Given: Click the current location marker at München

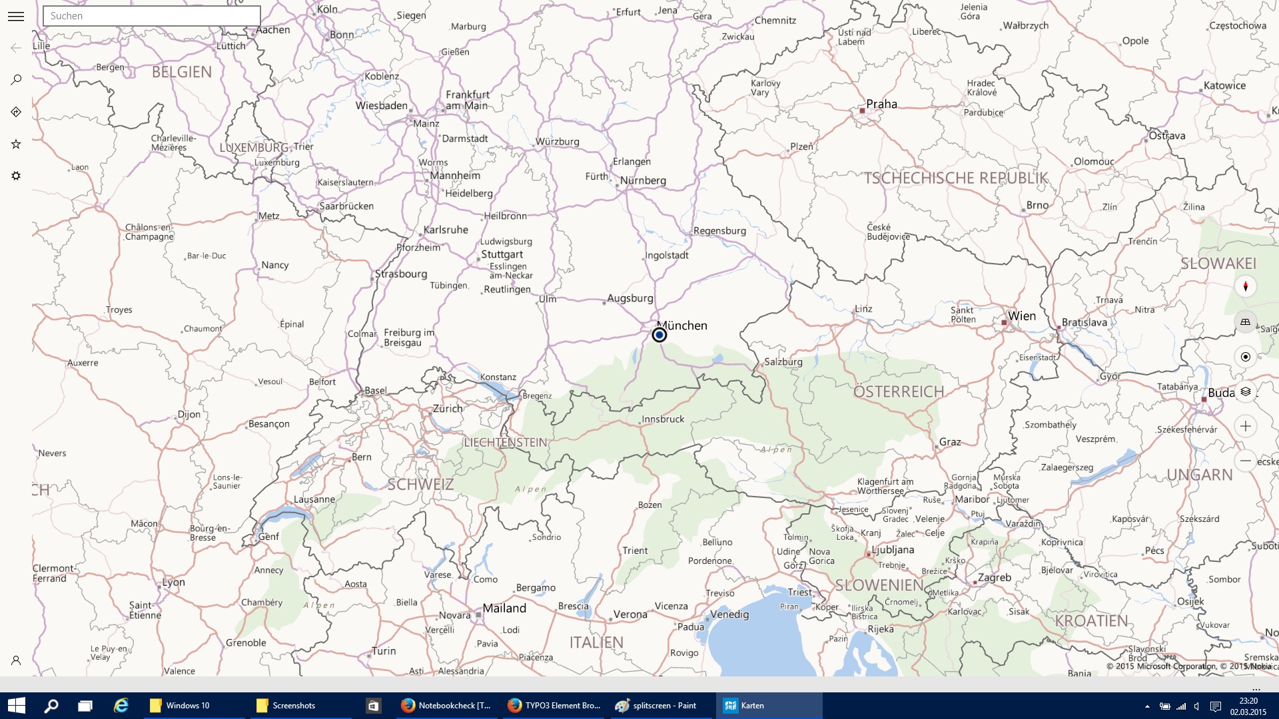Looking at the screenshot, I should [x=659, y=335].
